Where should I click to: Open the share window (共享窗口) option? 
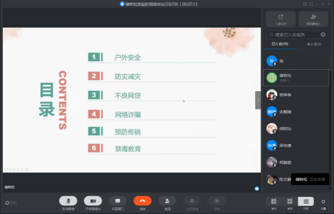(117, 201)
